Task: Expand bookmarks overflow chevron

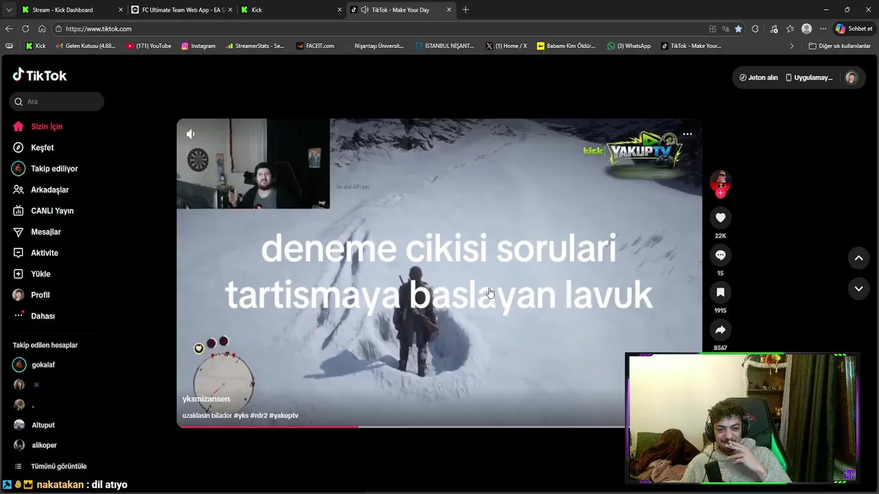Action: click(x=792, y=46)
